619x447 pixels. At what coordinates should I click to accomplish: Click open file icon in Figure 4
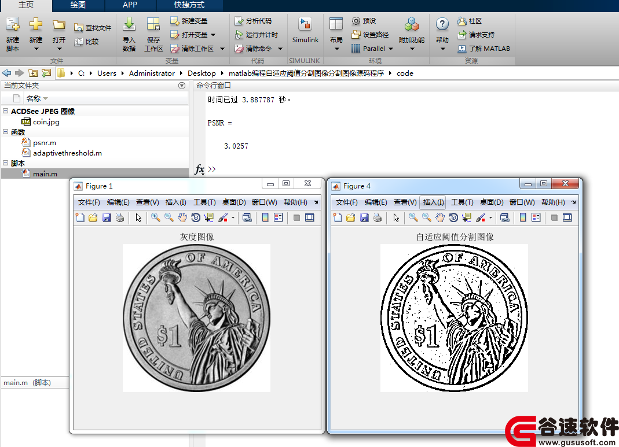coord(350,217)
